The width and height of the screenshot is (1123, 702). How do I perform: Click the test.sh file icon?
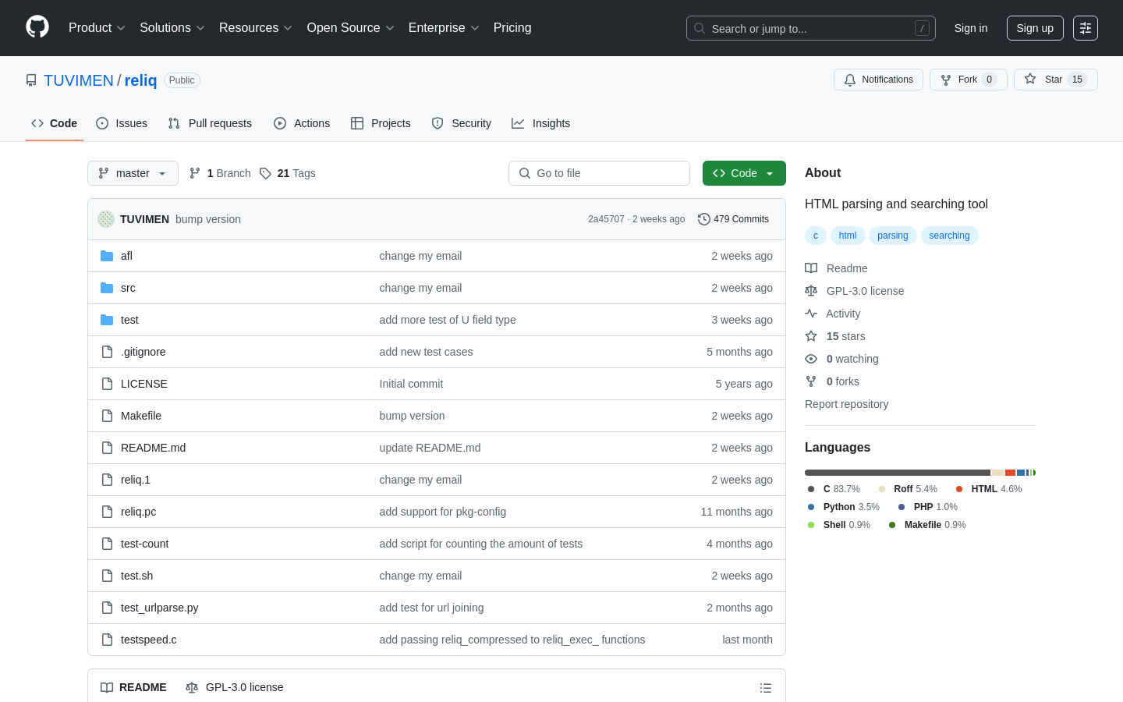(x=107, y=576)
